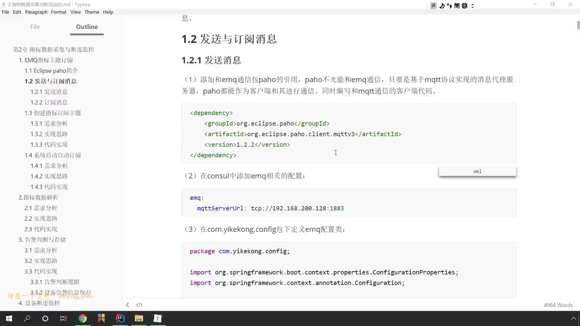Click the mqttServerUrl line in yaml block

[x=270, y=208]
